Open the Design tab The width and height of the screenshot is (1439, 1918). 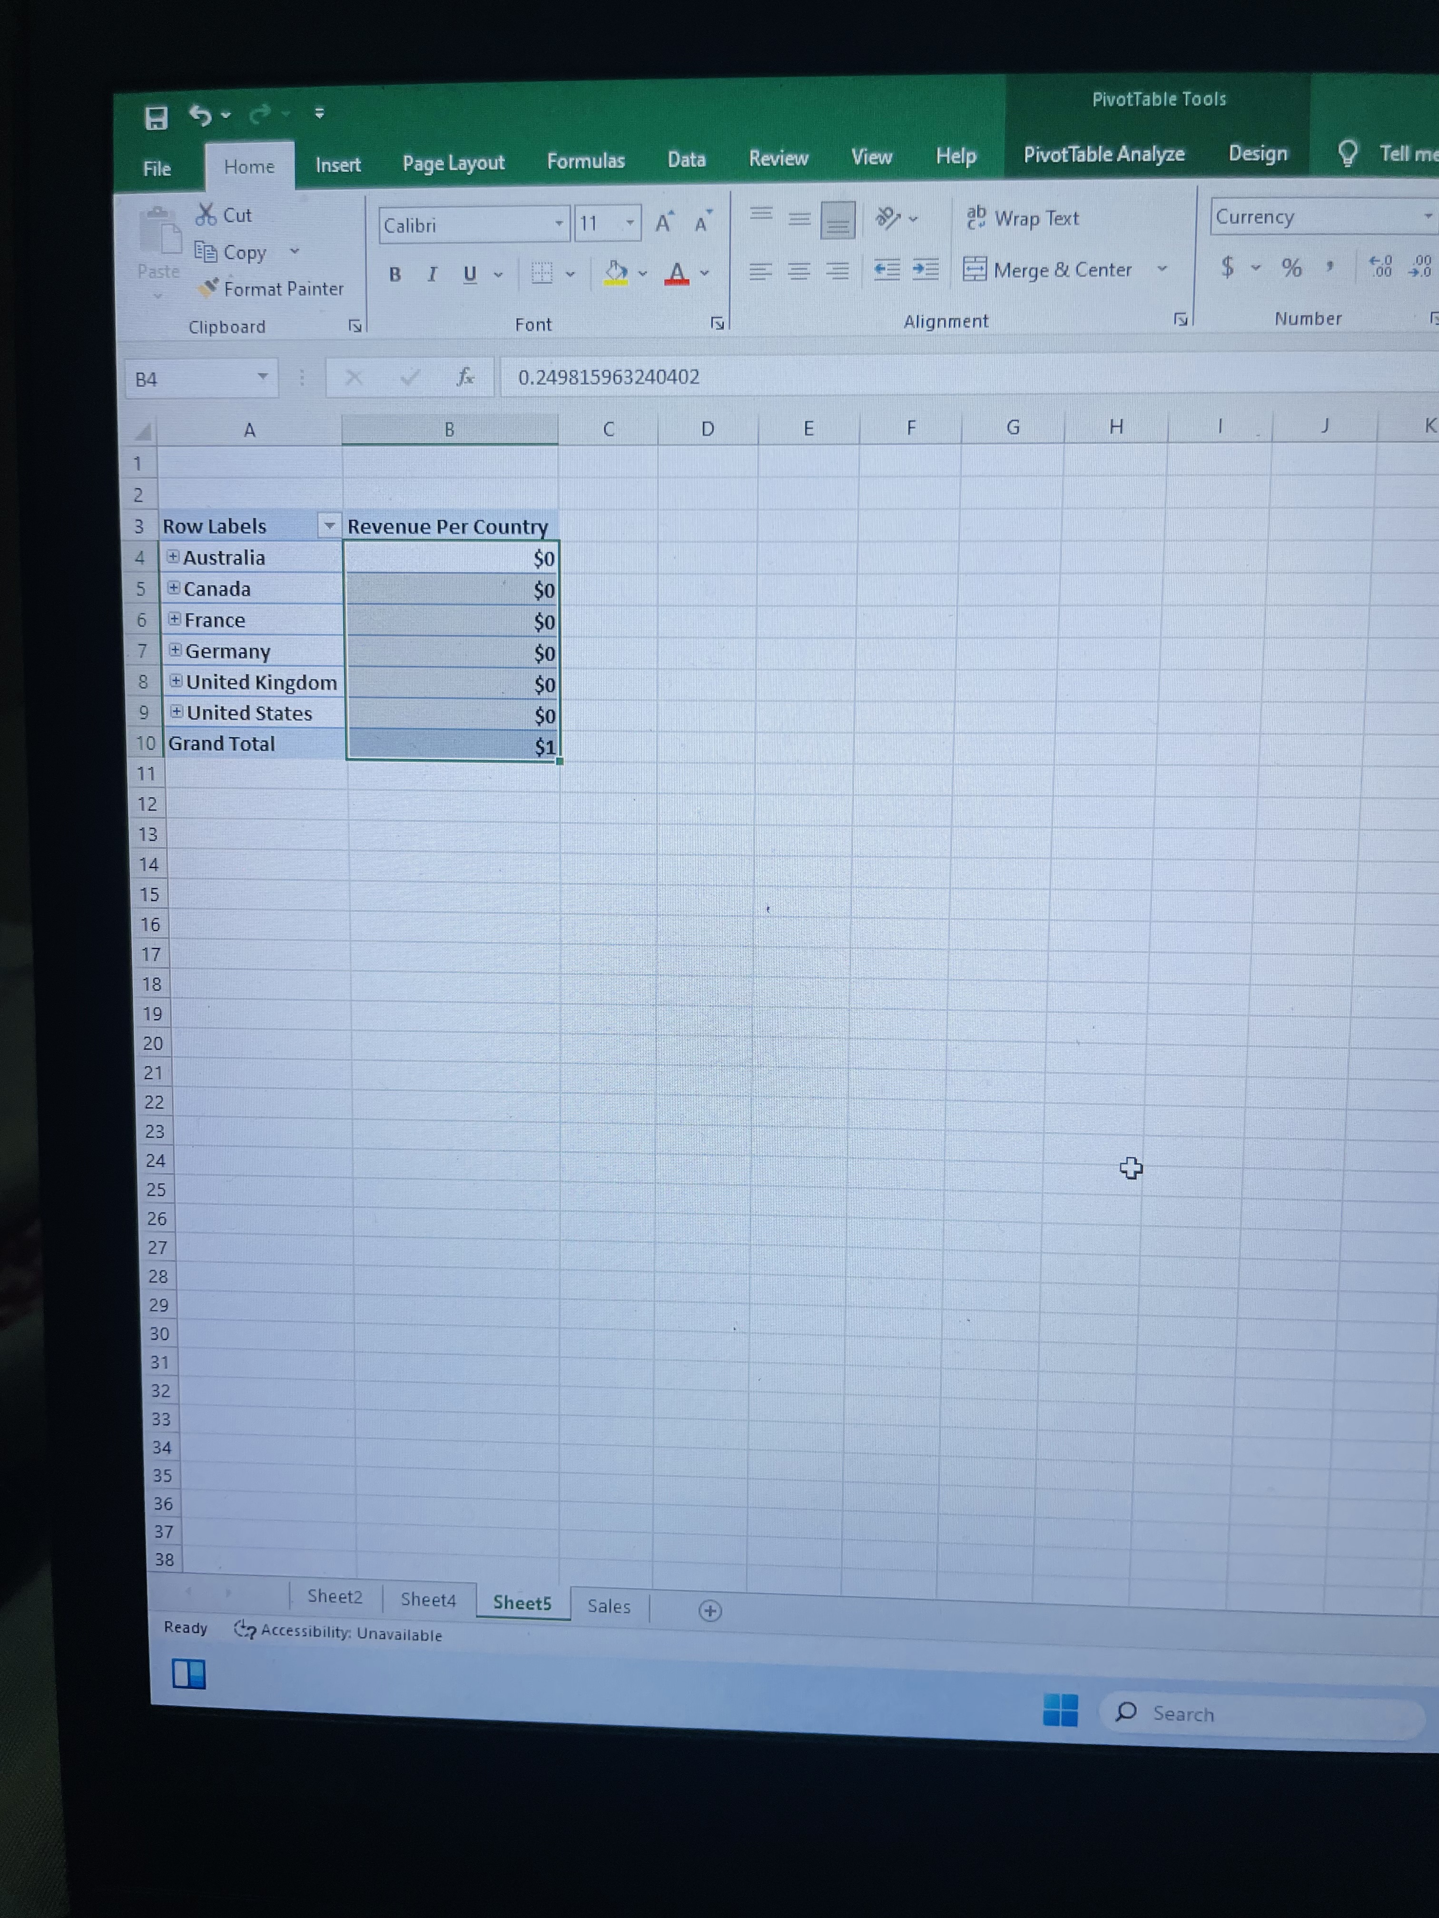1258,154
